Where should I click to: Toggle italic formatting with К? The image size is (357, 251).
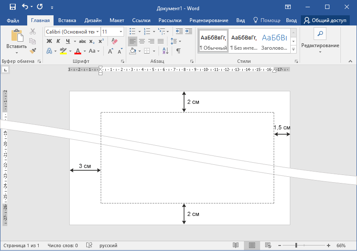tap(58, 41)
